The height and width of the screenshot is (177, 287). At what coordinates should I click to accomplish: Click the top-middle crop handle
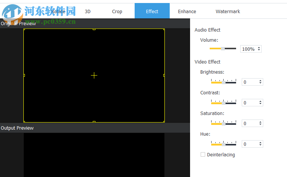pyautogui.click(x=94, y=29)
